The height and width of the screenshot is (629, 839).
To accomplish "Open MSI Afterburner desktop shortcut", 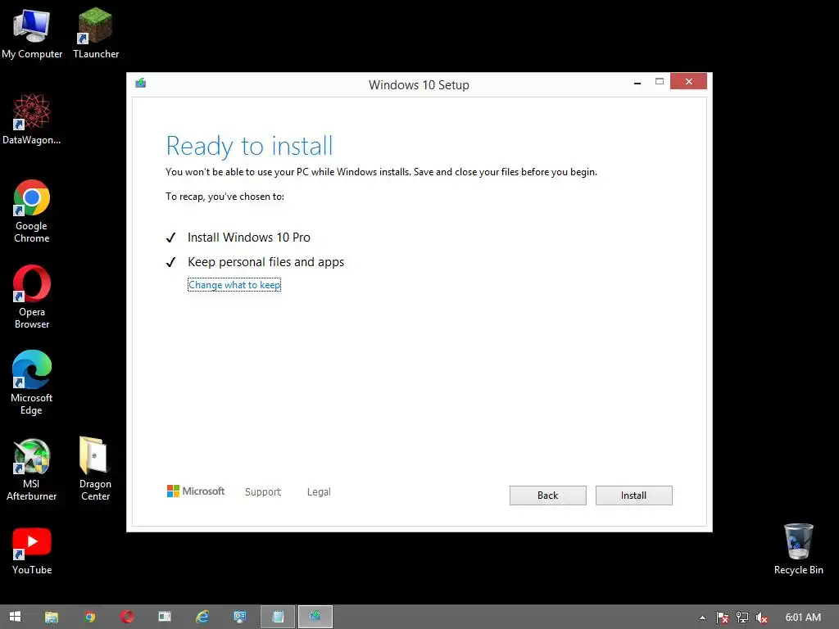I will coord(32,469).
